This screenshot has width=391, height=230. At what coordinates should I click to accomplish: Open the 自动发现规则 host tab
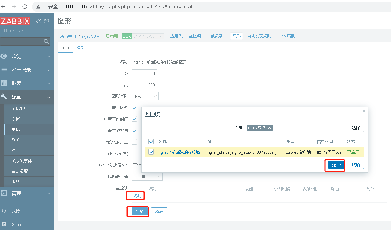(259, 36)
